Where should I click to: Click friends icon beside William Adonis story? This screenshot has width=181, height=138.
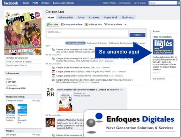pos(53,80)
